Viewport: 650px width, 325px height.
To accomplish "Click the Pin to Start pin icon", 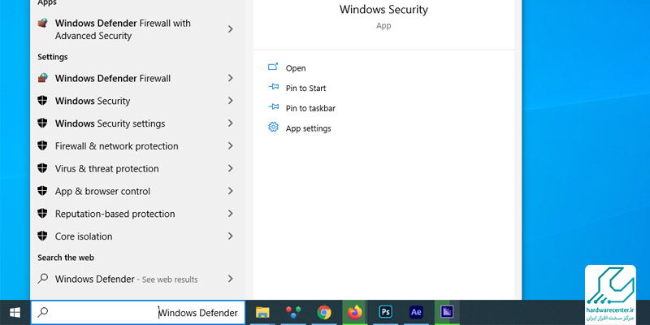I will click(273, 87).
